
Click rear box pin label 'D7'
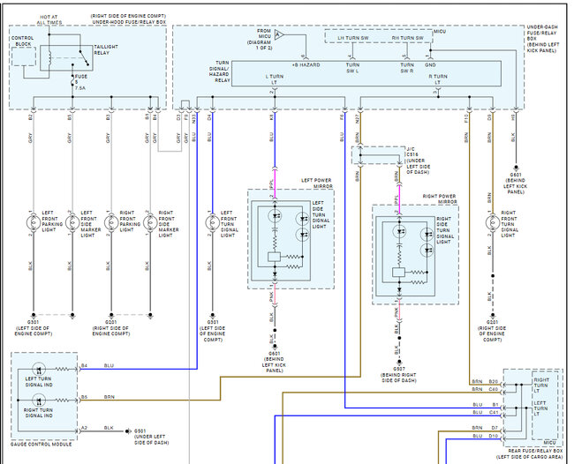point(495,428)
